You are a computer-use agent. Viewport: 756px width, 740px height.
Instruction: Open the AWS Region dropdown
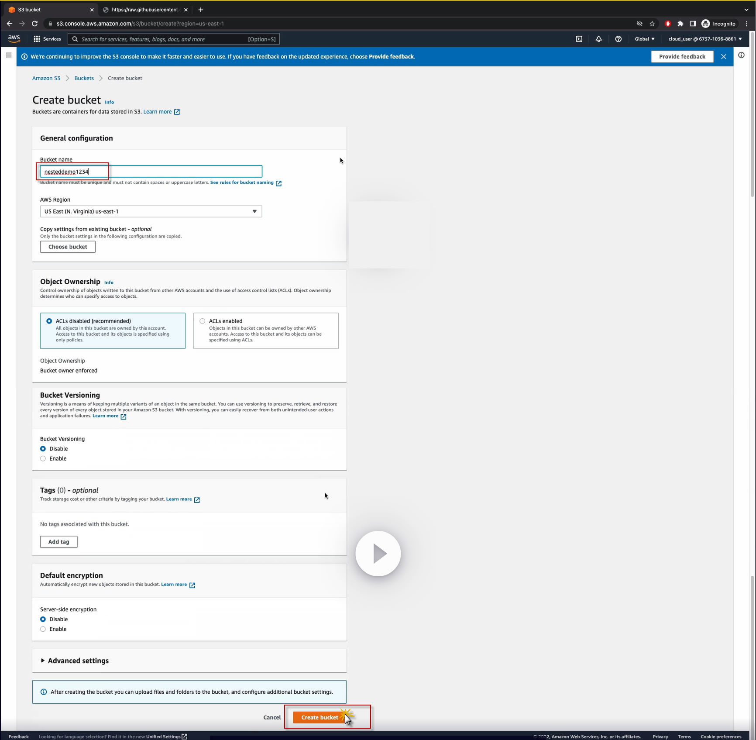(151, 211)
